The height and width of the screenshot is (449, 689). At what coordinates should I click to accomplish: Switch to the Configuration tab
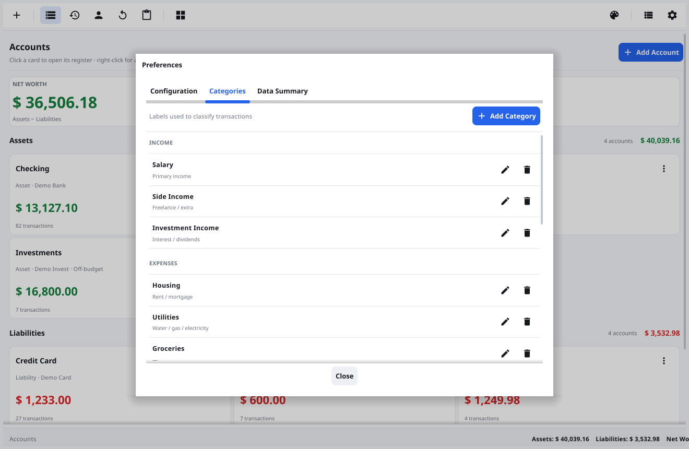tap(174, 91)
